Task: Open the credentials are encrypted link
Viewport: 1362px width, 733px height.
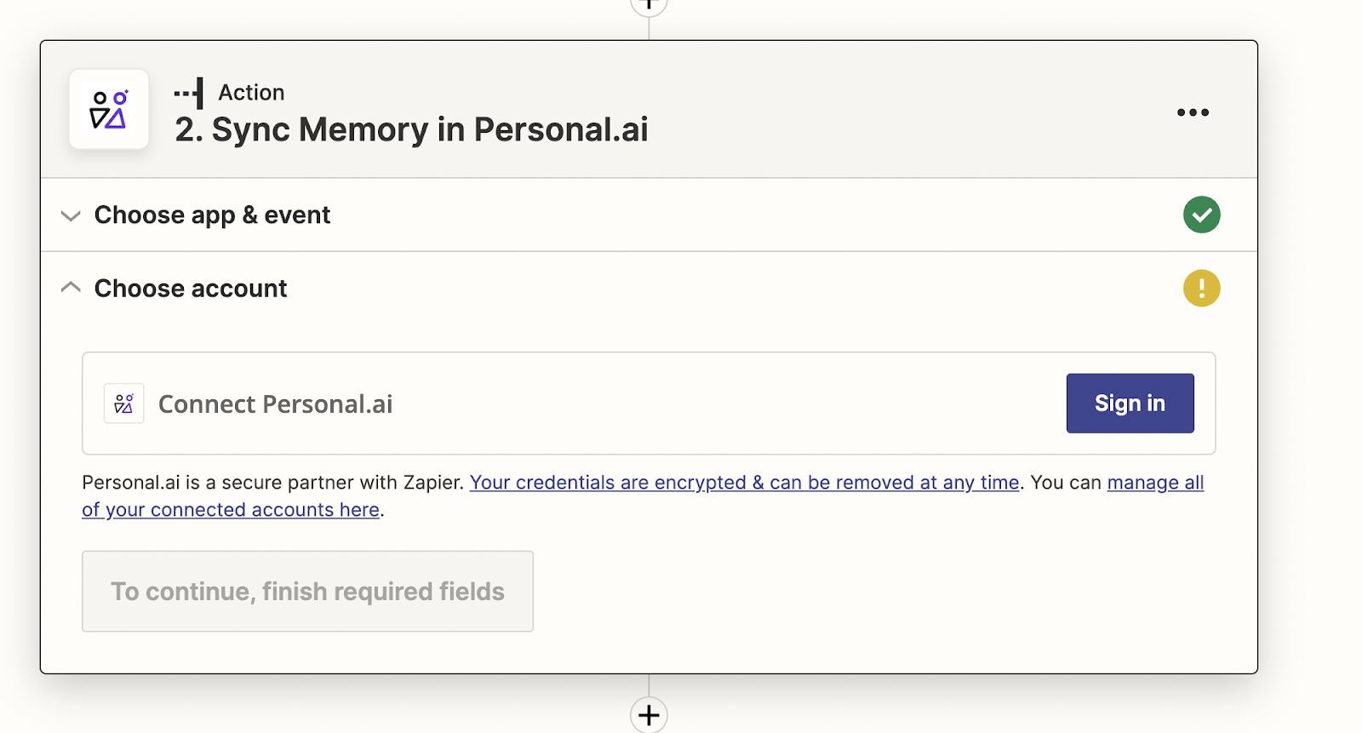Action: click(744, 483)
